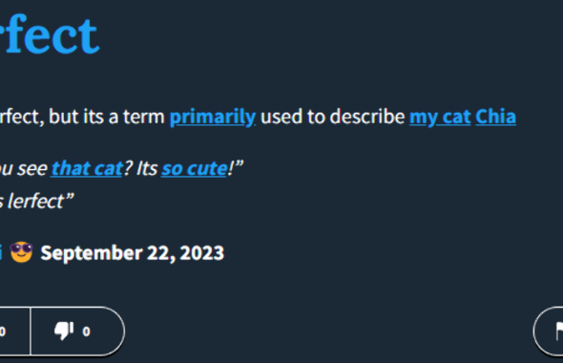The image size is (563, 363).
Task: Click the flag report icon
Action: click(x=559, y=331)
